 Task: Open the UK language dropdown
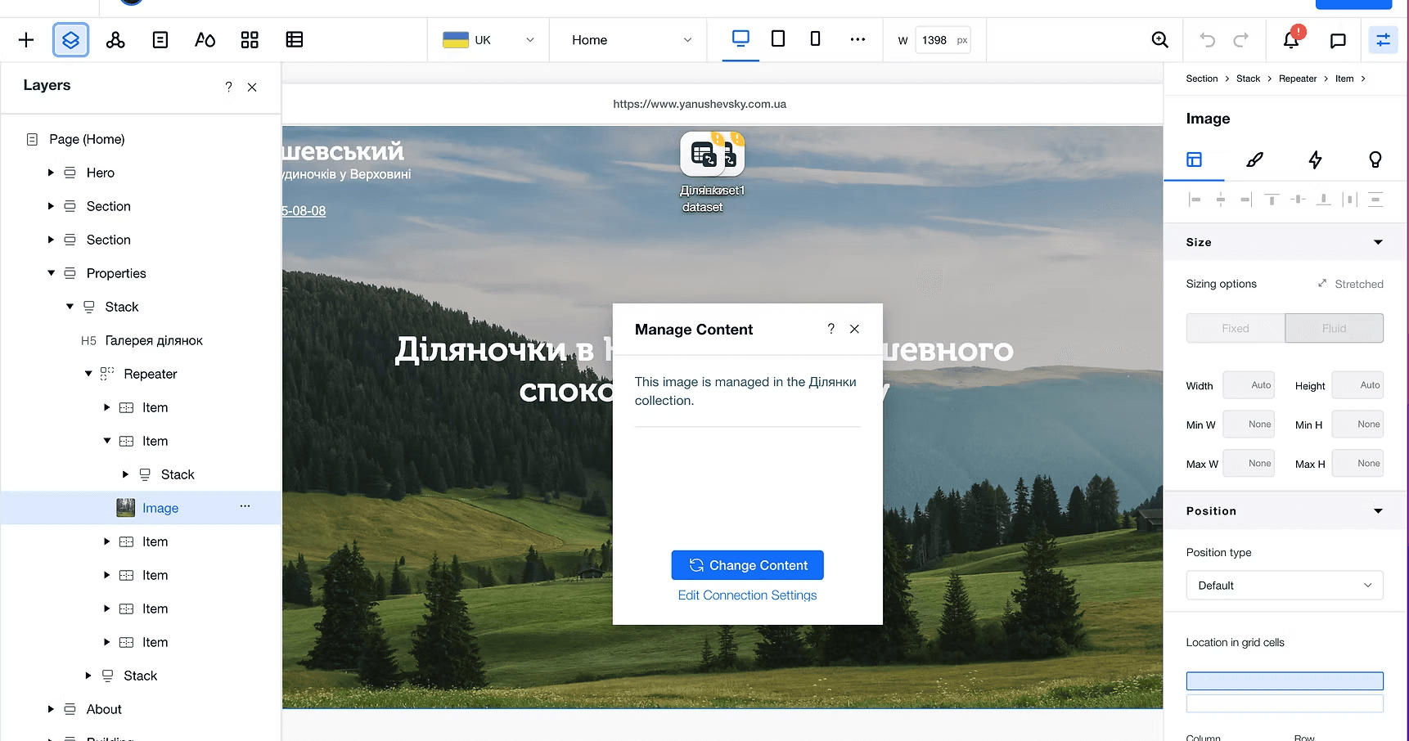(488, 40)
